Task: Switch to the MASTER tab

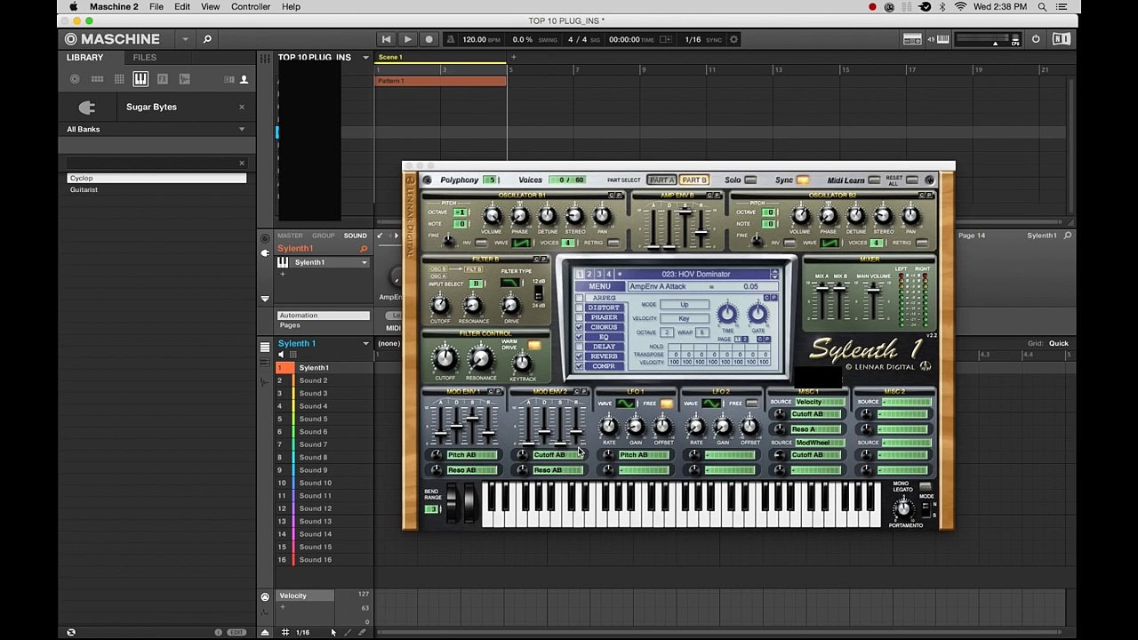Action: pyautogui.click(x=290, y=236)
